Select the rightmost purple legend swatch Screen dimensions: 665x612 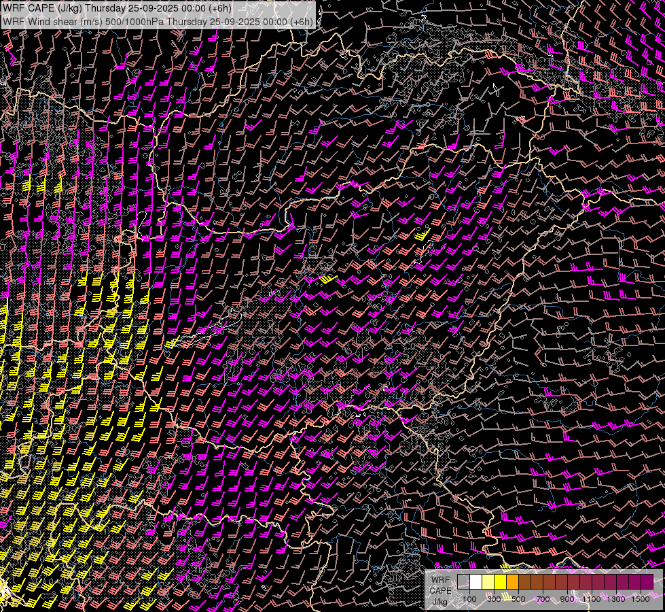(x=647, y=582)
